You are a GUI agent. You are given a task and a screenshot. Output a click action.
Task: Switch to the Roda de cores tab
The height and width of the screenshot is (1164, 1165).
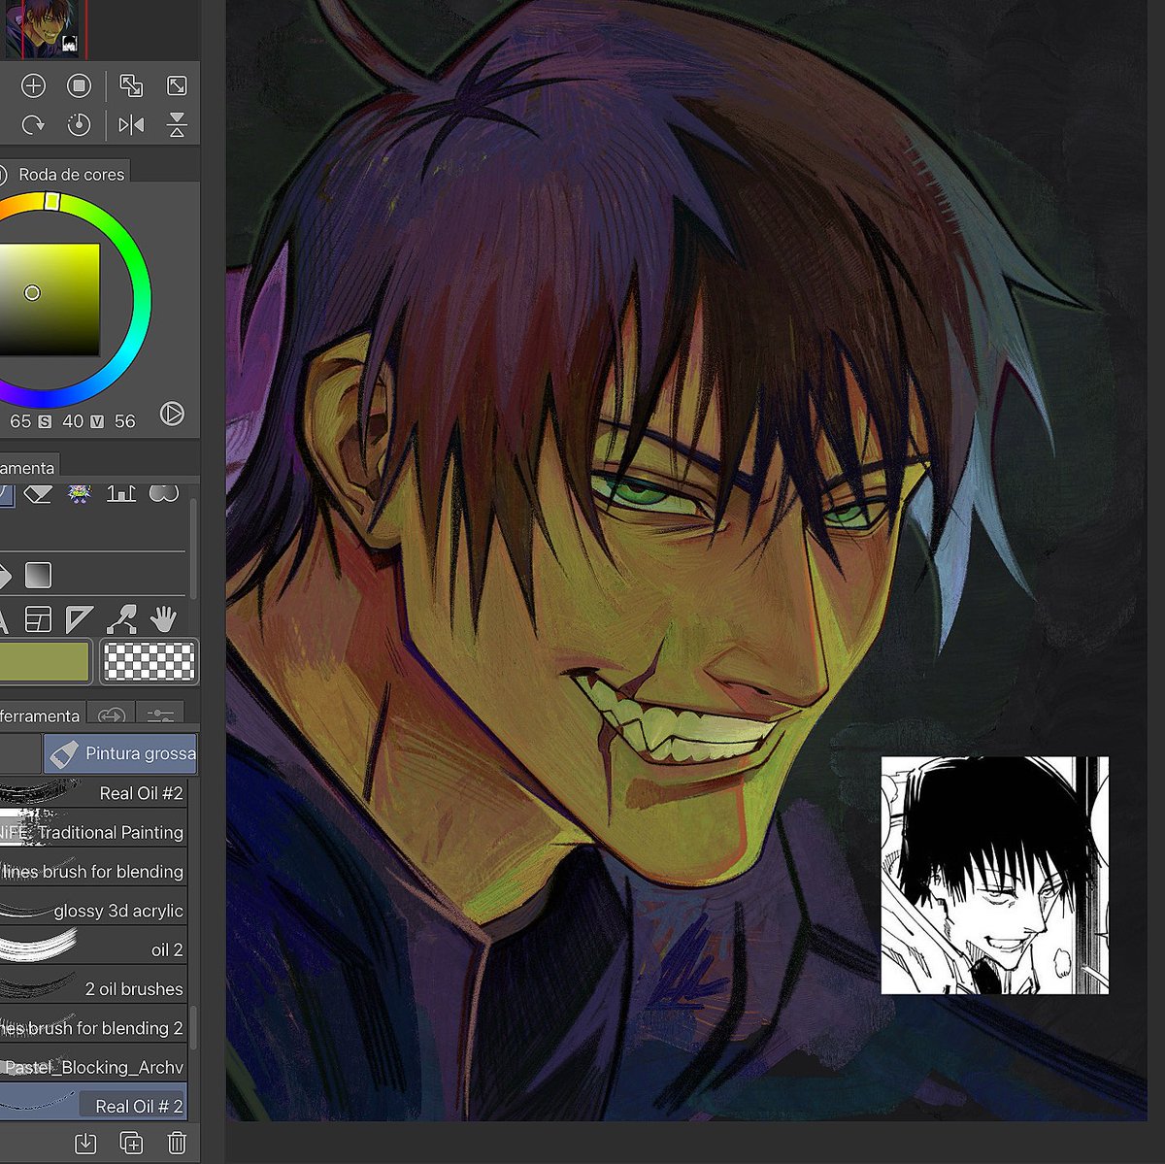64,174
